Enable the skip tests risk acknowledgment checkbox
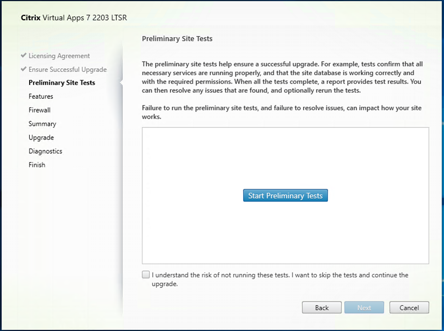This screenshot has height=331, width=444. [146, 275]
